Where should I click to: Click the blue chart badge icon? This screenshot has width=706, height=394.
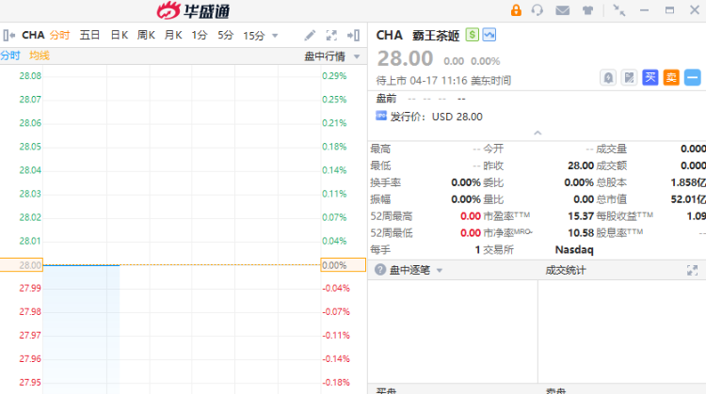point(489,35)
